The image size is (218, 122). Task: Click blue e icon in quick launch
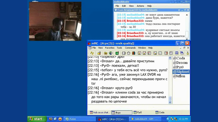click(x=55, y=119)
